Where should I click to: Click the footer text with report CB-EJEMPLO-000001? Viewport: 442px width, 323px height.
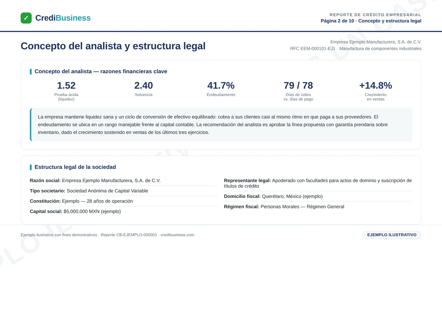[x=108, y=235]
